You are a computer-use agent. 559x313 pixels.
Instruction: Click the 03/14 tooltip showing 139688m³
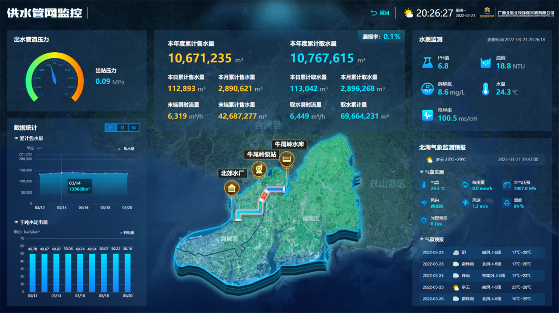click(79, 186)
